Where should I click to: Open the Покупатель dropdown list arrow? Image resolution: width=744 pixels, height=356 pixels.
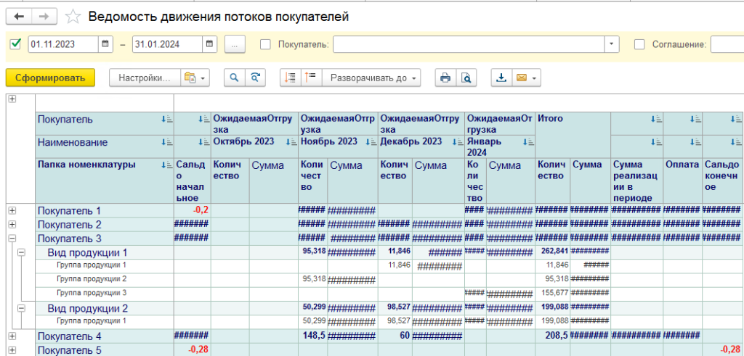611,44
